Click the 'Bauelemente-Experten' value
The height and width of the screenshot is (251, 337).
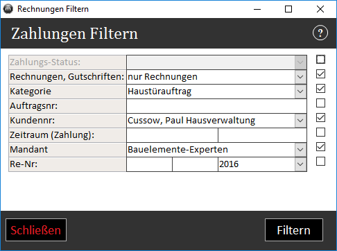(178, 150)
